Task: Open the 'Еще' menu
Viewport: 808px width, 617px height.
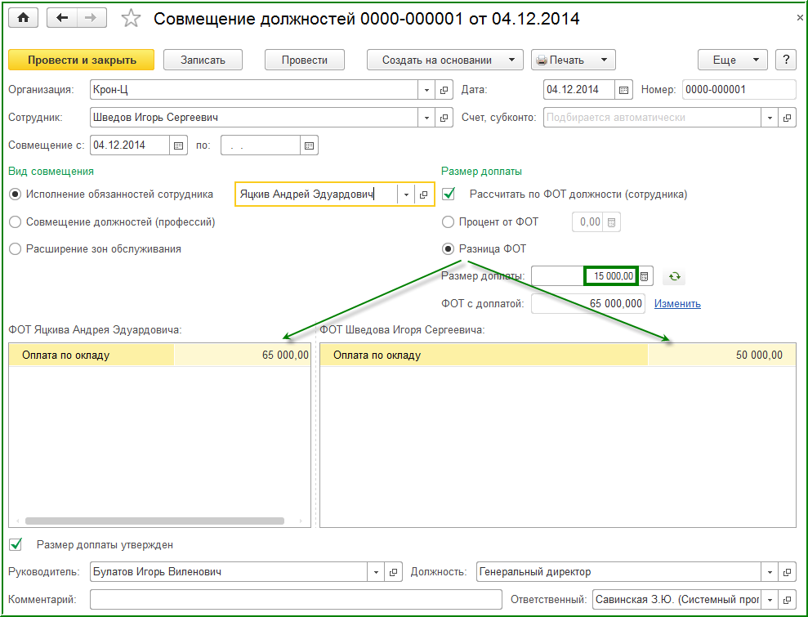Action: [x=732, y=60]
